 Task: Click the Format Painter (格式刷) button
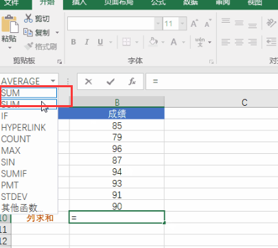pyautogui.click(x=40, y=47)
